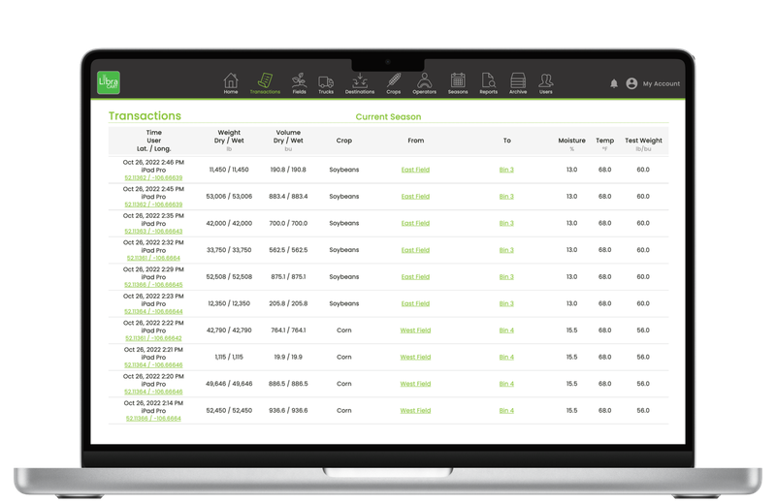
Task: Click the volume cell 936.6 / 936.6
Action: click(x=288, y=410)
